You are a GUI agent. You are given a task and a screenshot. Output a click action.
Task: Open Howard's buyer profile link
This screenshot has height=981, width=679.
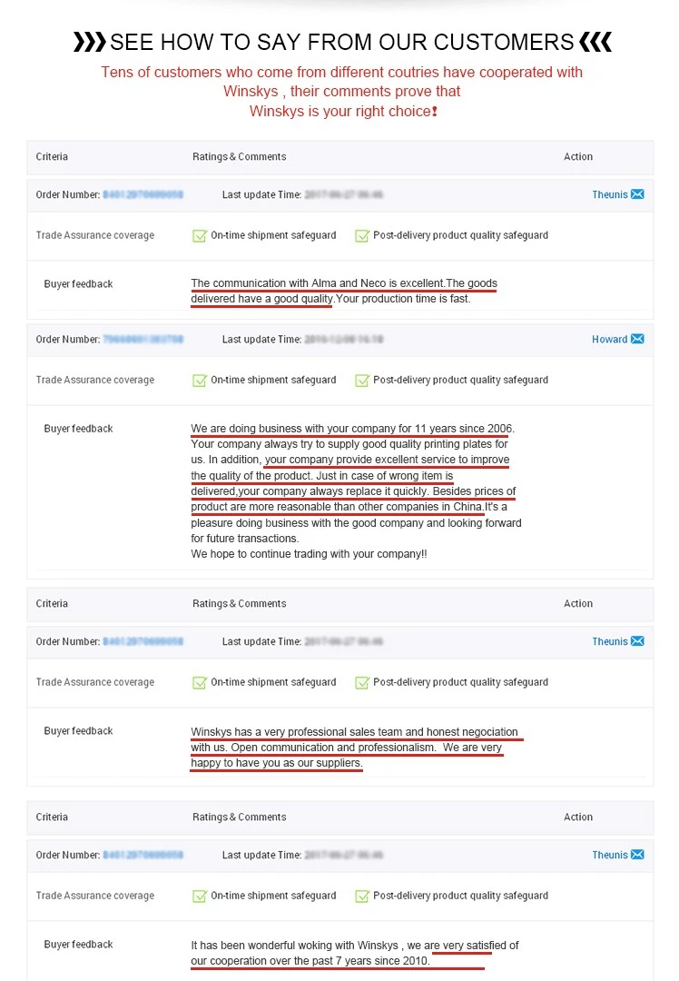point(609,340)
